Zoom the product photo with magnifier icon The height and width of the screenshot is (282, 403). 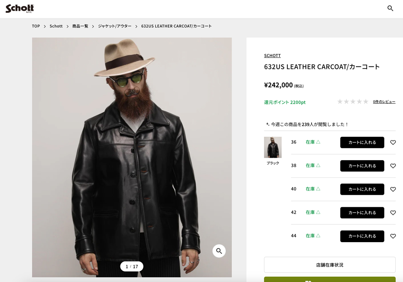tap(219, 251)
